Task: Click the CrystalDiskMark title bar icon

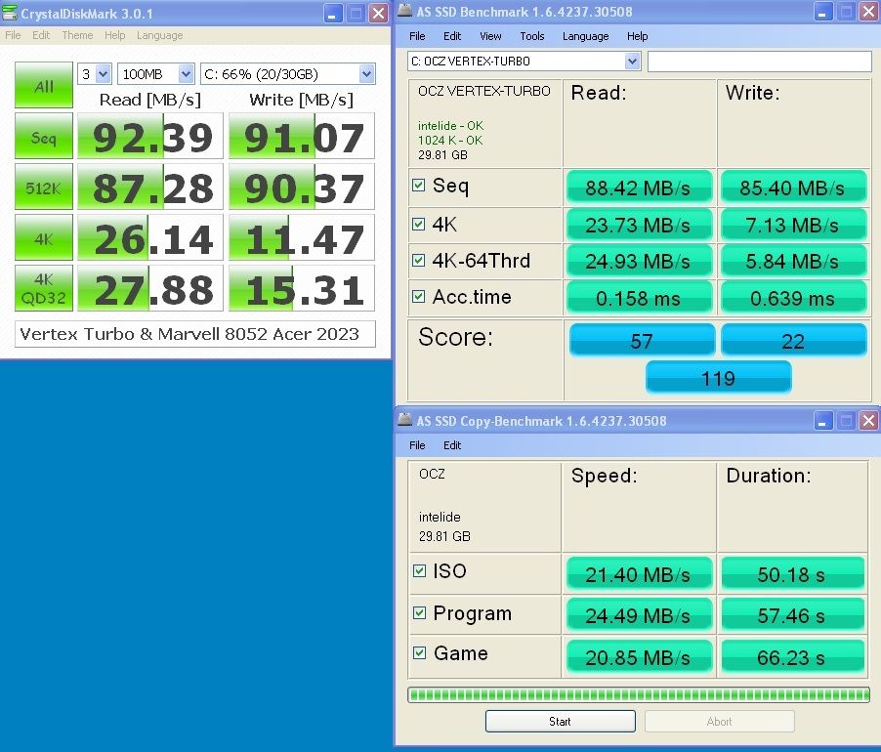Action: [x=11, y=14]
